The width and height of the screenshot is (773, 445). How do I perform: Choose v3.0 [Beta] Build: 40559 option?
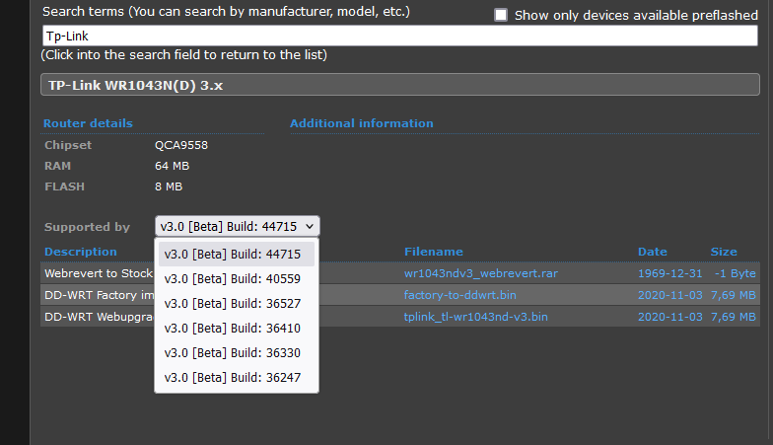point(237,278)
